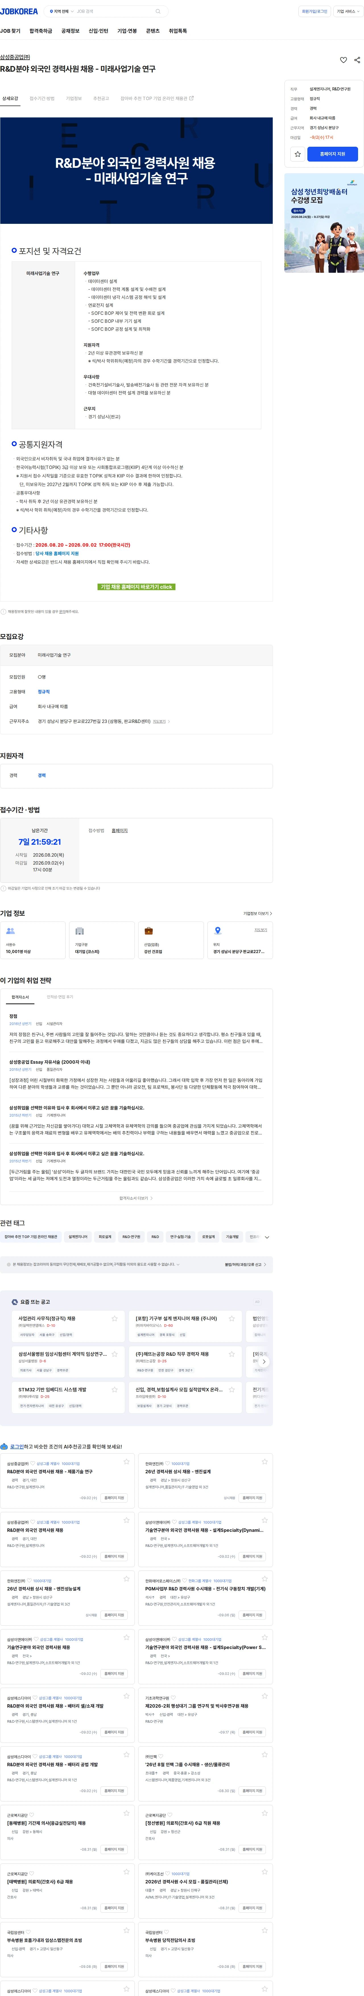Click the thumbs-up icon beside 로그인
Viewport: 364px width, 1996px height.
(x=4, y=1446)
